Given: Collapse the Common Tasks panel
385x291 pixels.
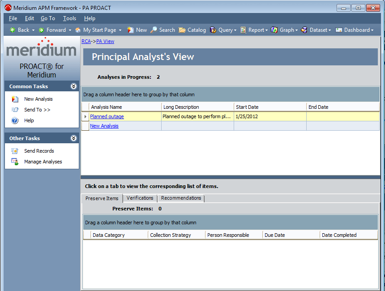Looking at the screenshot, I should [x=74, y=86].
